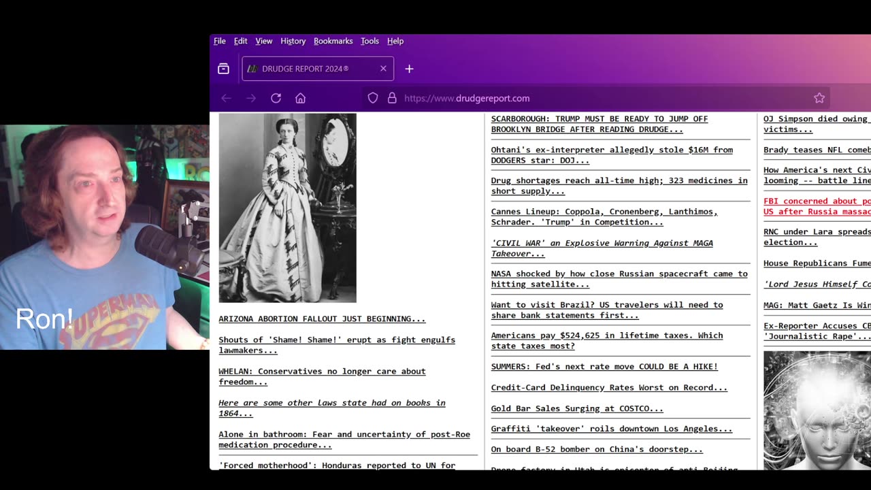Open the 'Forced motherhood' Honduras link

click(337, 465)
